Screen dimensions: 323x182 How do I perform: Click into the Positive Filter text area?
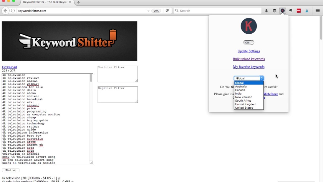pyautogui.click(x=118, y=74)
